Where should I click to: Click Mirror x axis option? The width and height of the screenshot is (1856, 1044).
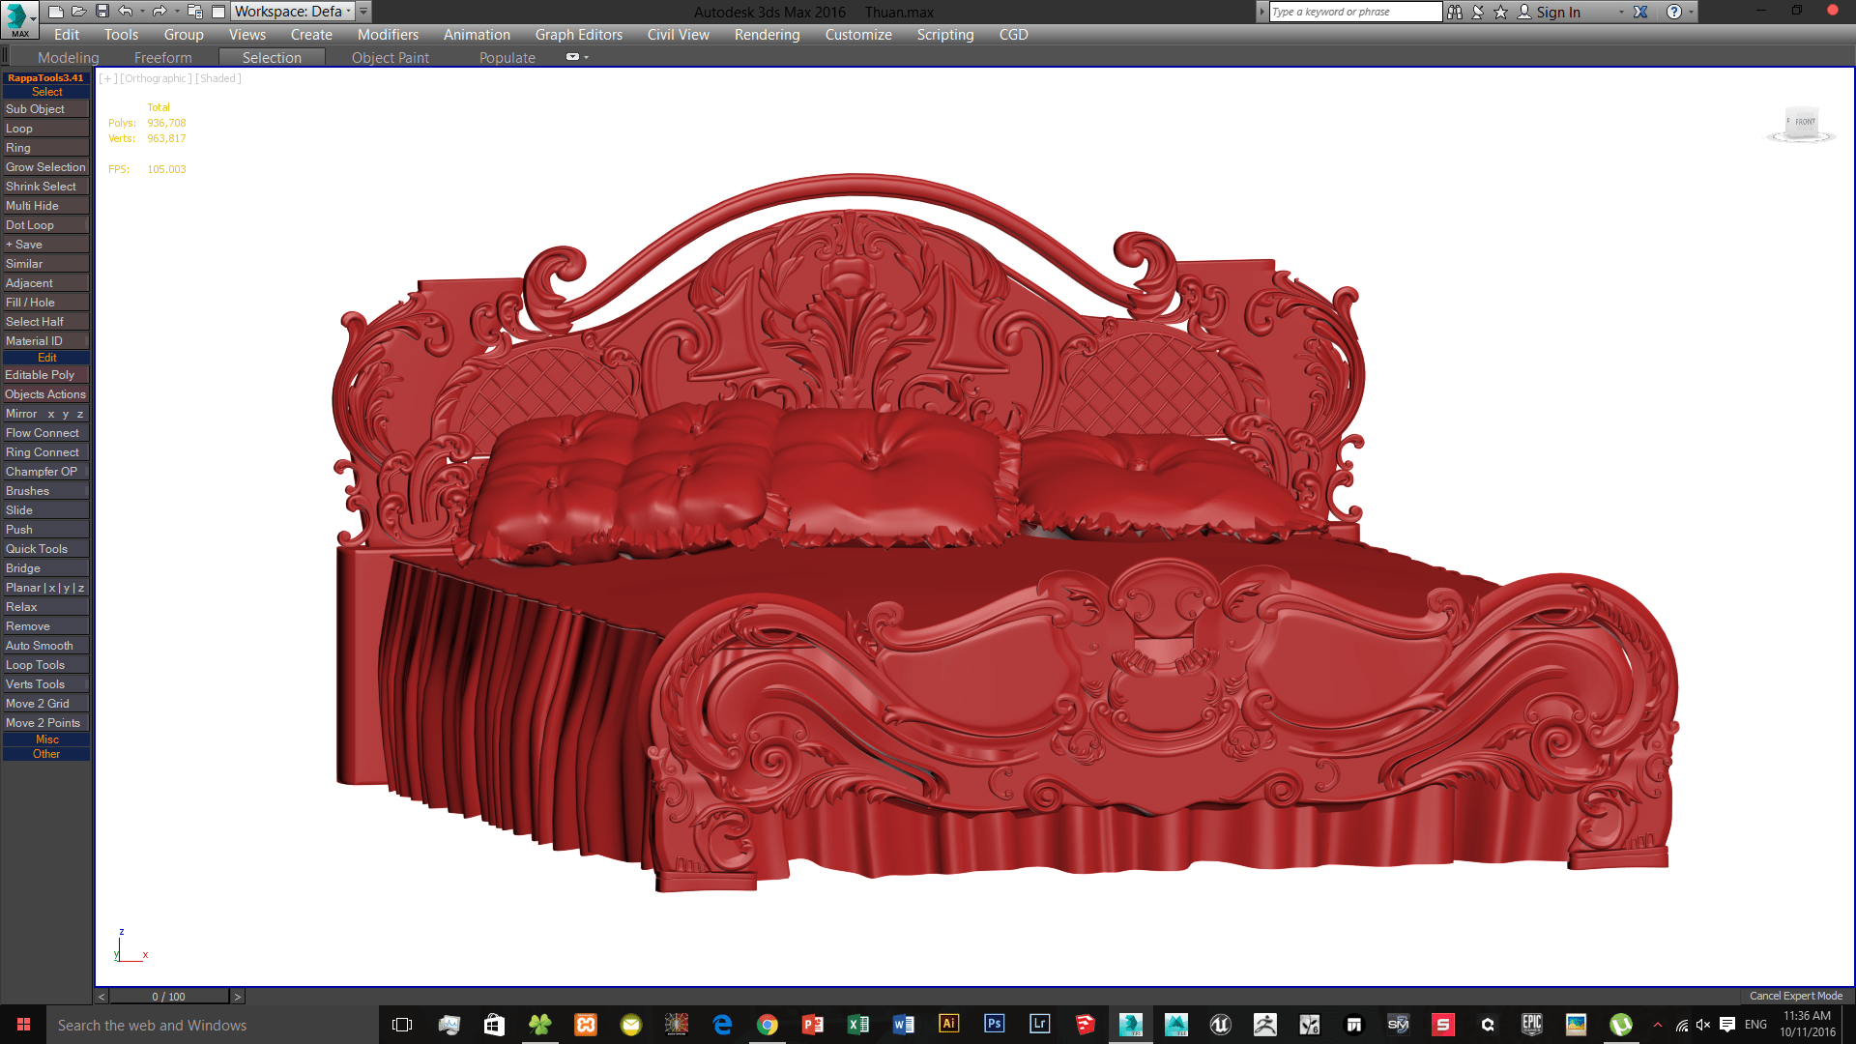[51, 414]
